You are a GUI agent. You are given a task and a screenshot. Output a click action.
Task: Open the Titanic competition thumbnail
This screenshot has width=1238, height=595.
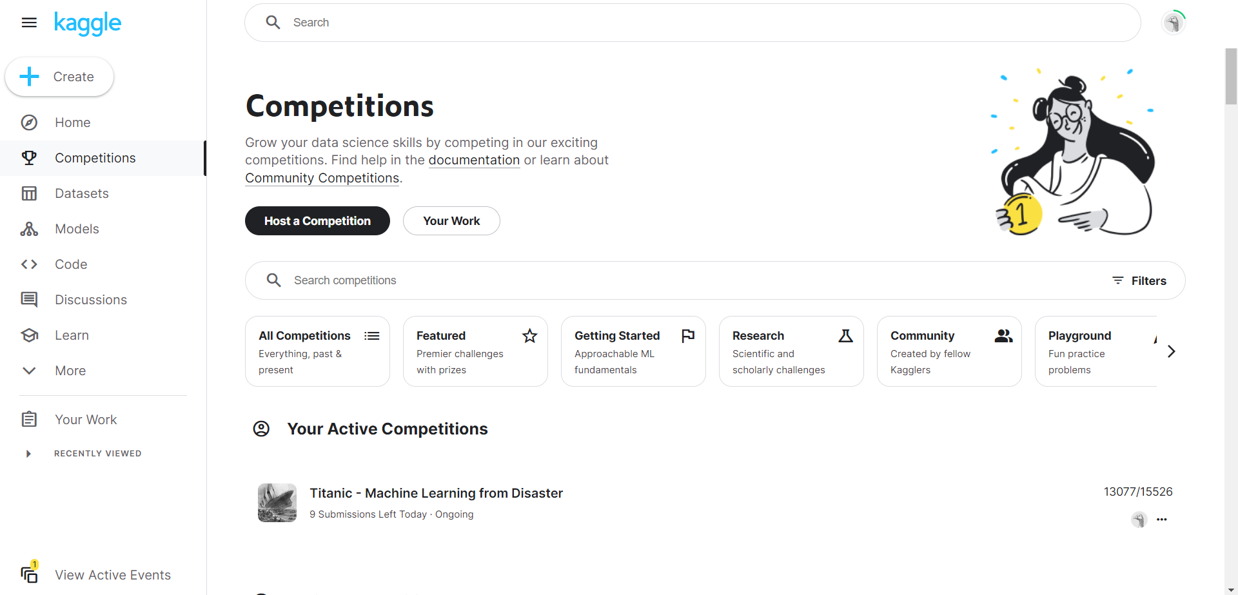point(277,503)
